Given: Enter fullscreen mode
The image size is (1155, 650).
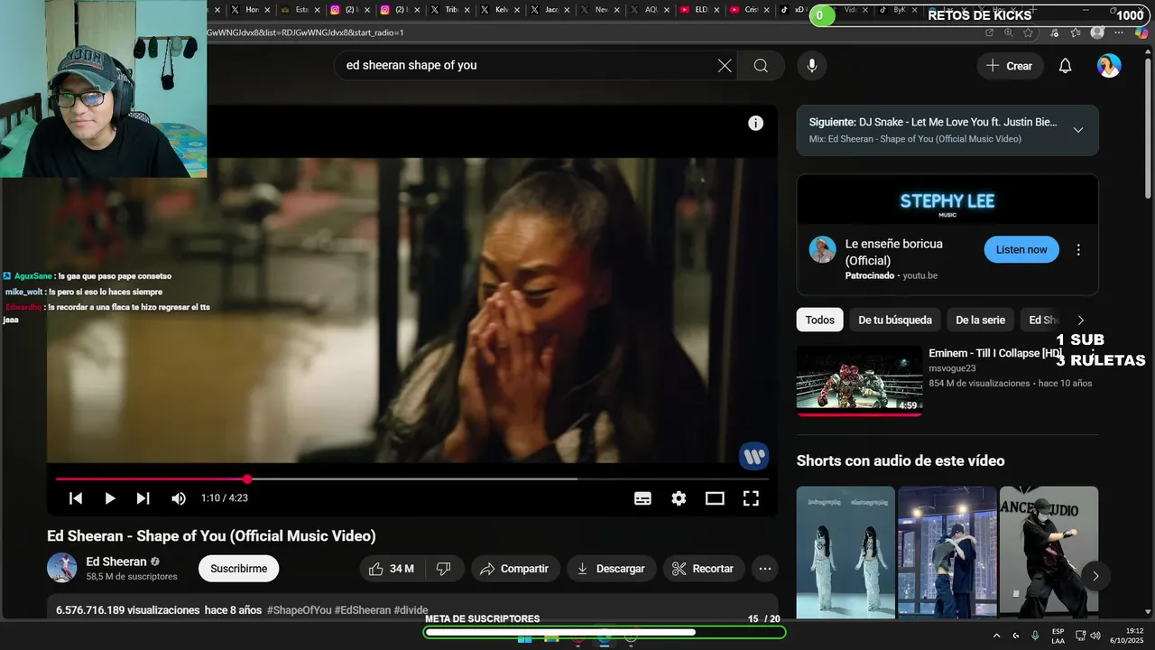Looking at the screenshot, I should click(x=751, y=498).
